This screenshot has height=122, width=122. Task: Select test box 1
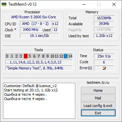12,56
